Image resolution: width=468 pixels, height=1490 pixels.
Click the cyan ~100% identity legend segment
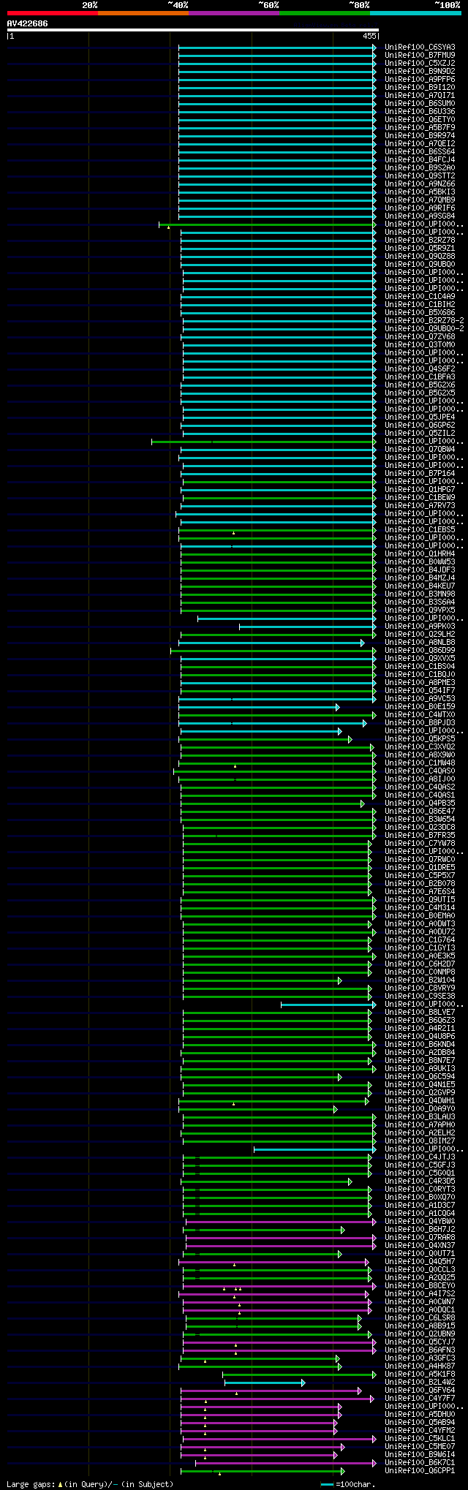coord(415,13)
